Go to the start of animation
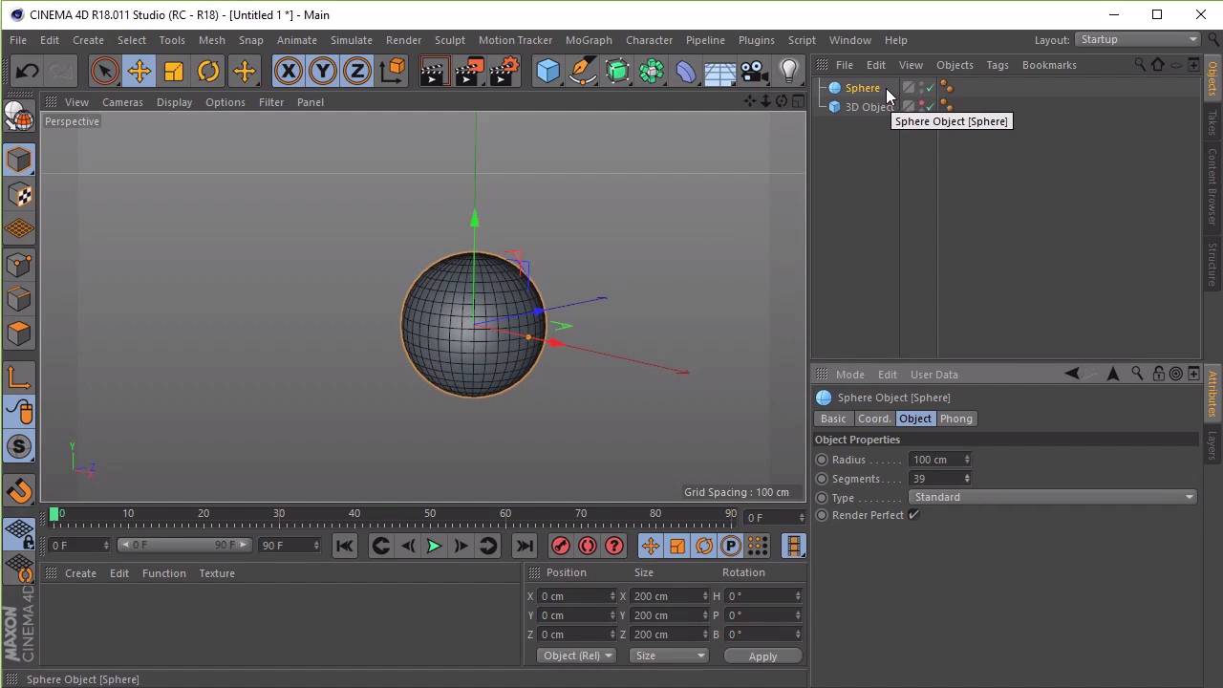 coord(345,546)
